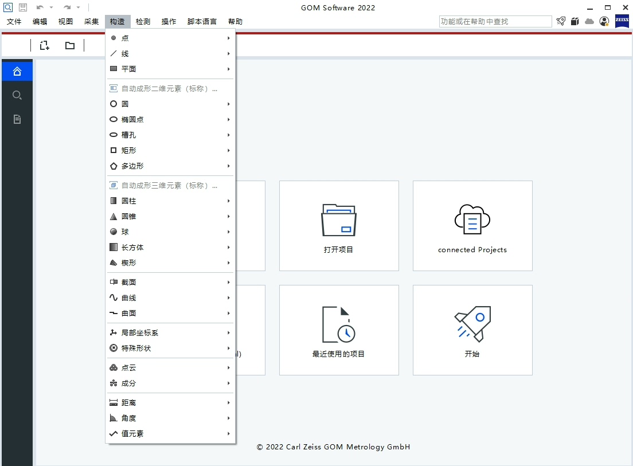Open the 检测 menu in the menu bar
Screen dimensions: 633x466
click(143, 21)
